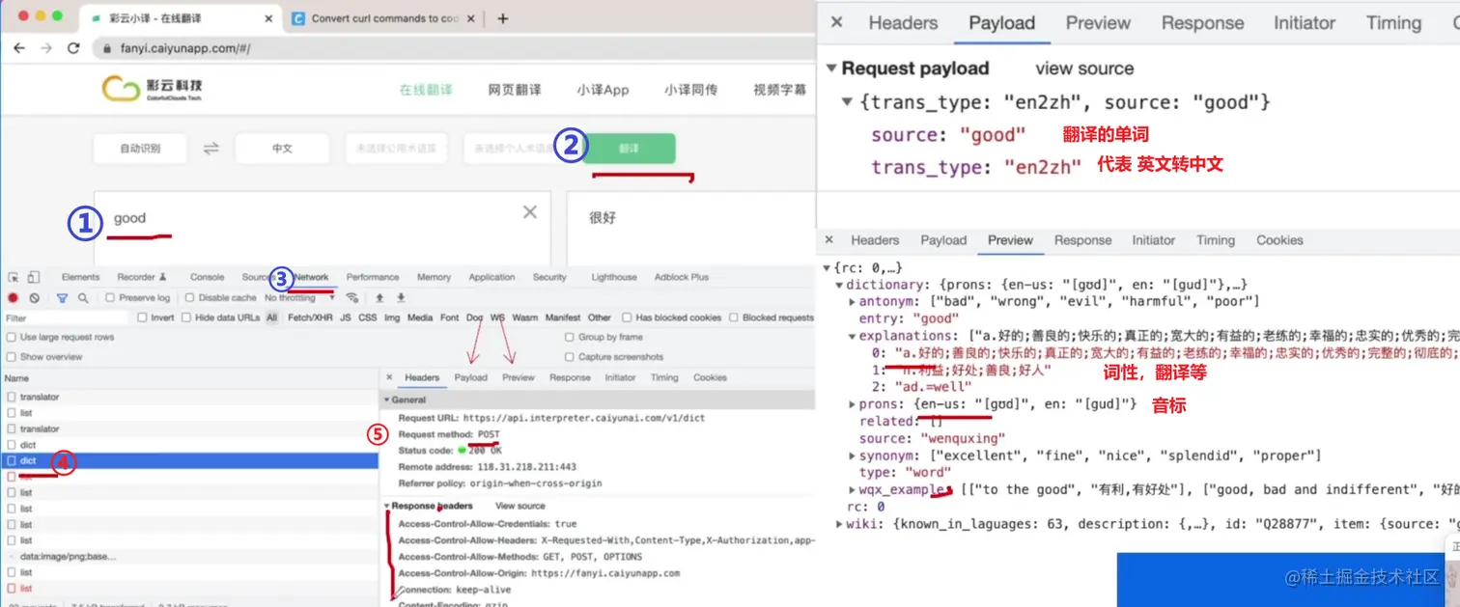Close request details pane beside General section

[389, 377]
